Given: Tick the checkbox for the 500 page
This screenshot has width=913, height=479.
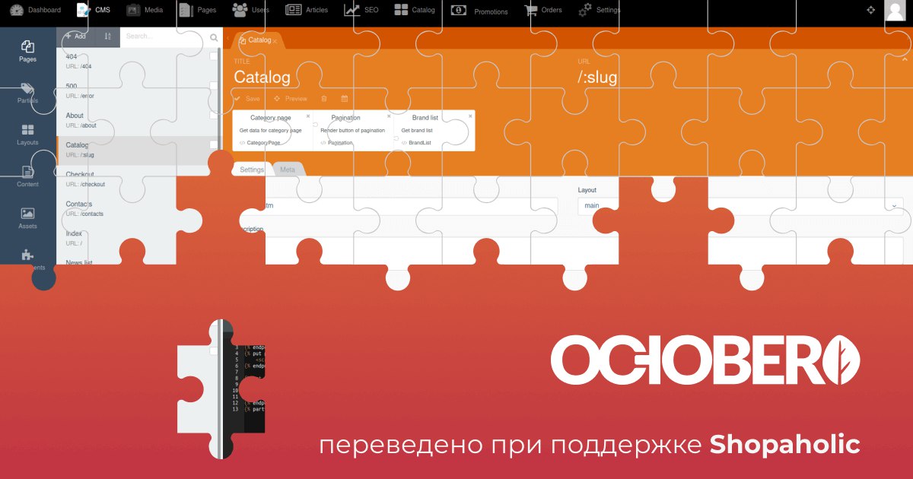Looking at the screenshot, I should click(x=214, y=86).
